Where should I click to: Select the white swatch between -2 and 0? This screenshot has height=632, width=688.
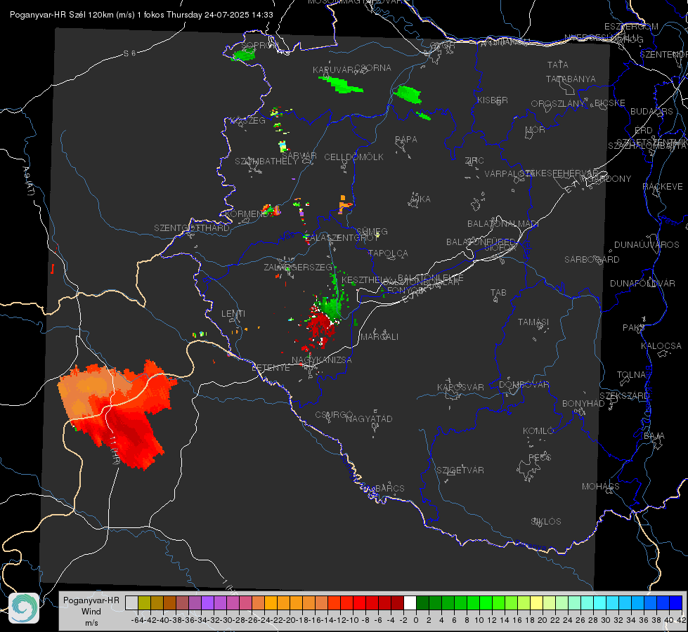(x=410, y=603)
